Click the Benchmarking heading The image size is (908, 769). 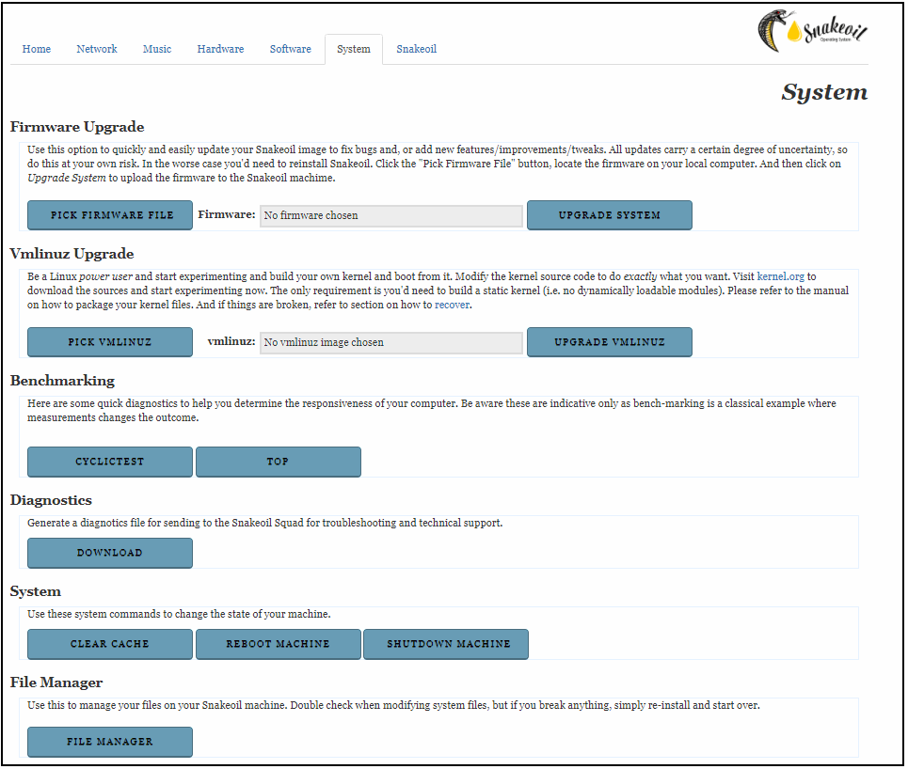(62, 382)
